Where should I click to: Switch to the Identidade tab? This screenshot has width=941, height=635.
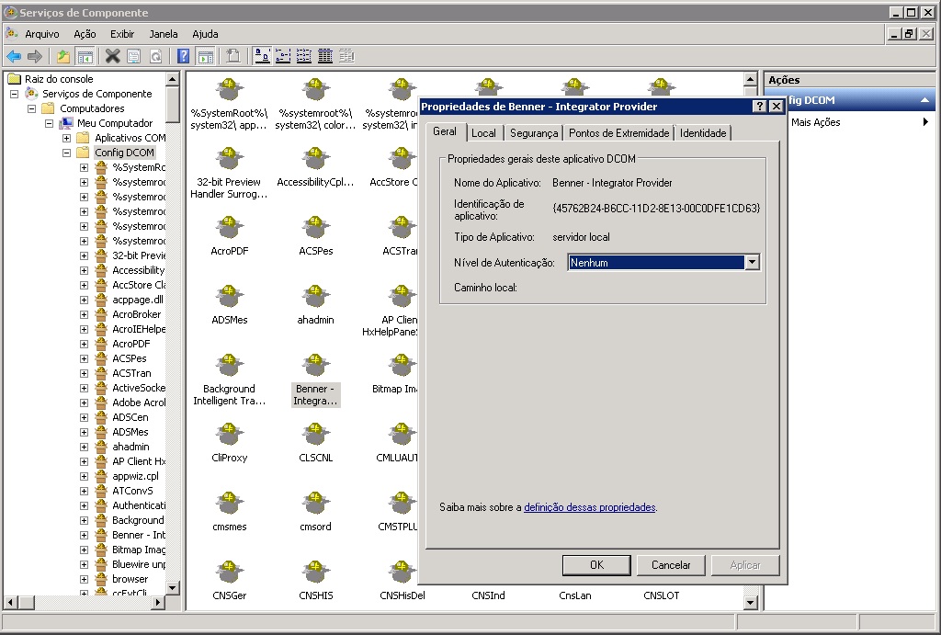703,133
